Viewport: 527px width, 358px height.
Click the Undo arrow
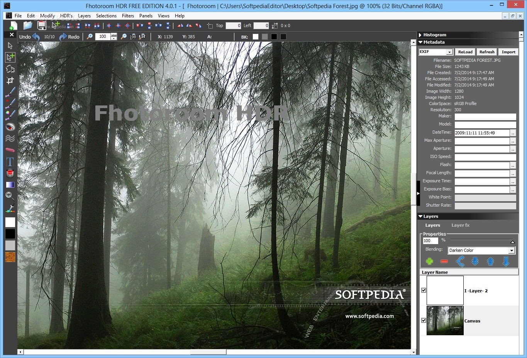click(x=36, y=37)
